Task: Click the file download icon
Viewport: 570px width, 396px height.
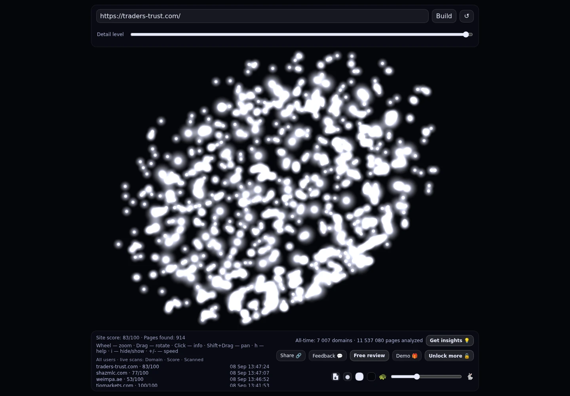Action: (336, 377)
